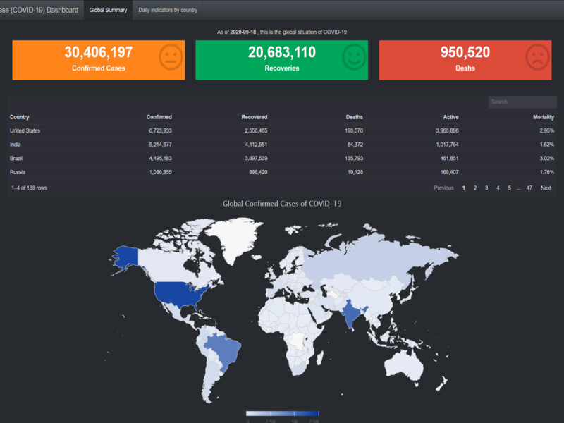Viewport: 564px width, 423px height.
Task: Click the map color scale legend bar
Action: (x=283, y=414)
